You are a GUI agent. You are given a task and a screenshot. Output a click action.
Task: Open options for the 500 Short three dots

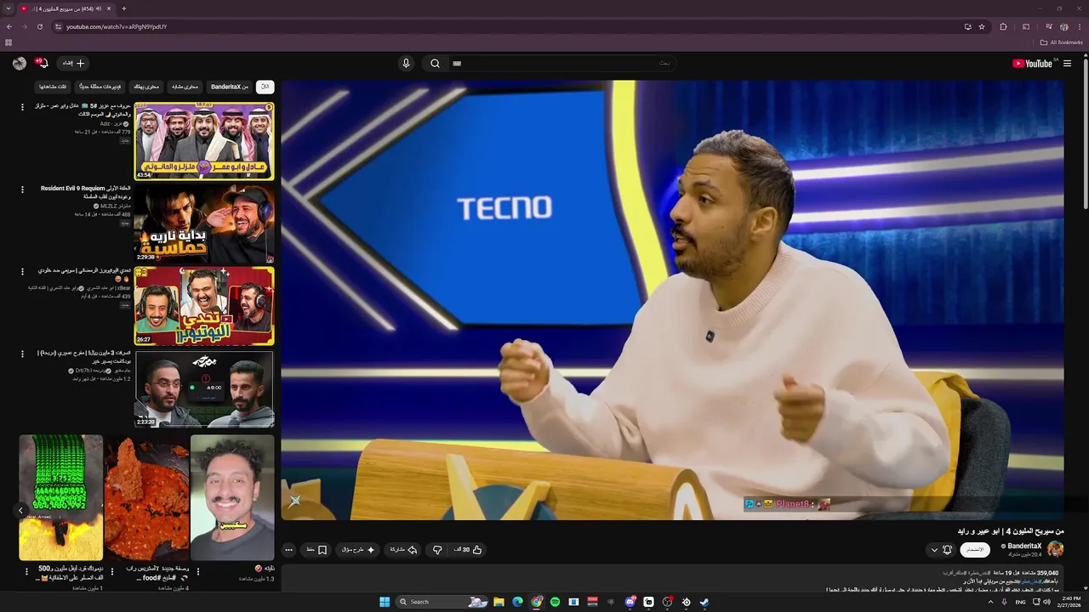[26, 571]
